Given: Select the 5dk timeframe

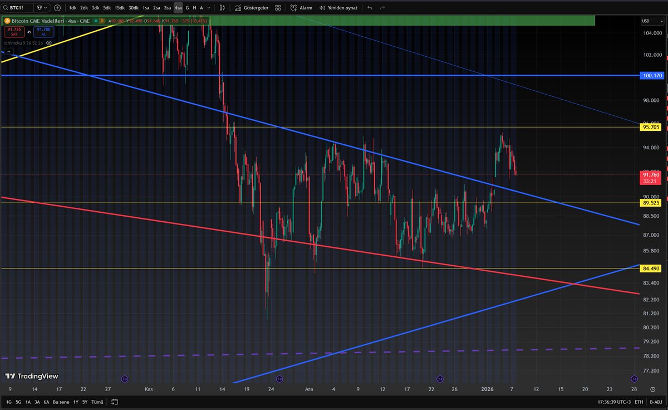Looking at the screenshot, I should (107, 8).
